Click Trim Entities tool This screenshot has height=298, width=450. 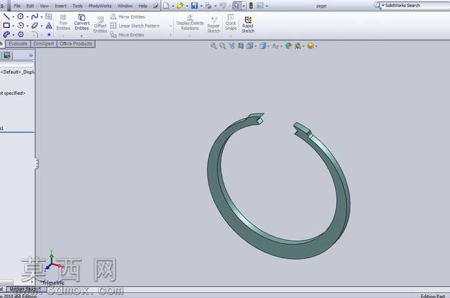pos(63,22)
